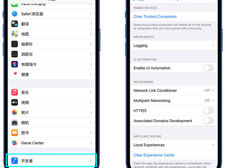Open the 快捷指令 shortcuts icon
The height and width of the screenshot is (168, 225).
(15, 64)
